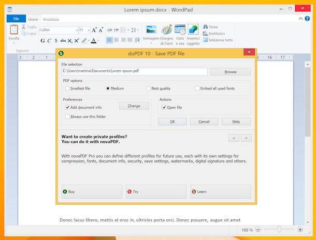Zoom in with plus button

point(300,229)
